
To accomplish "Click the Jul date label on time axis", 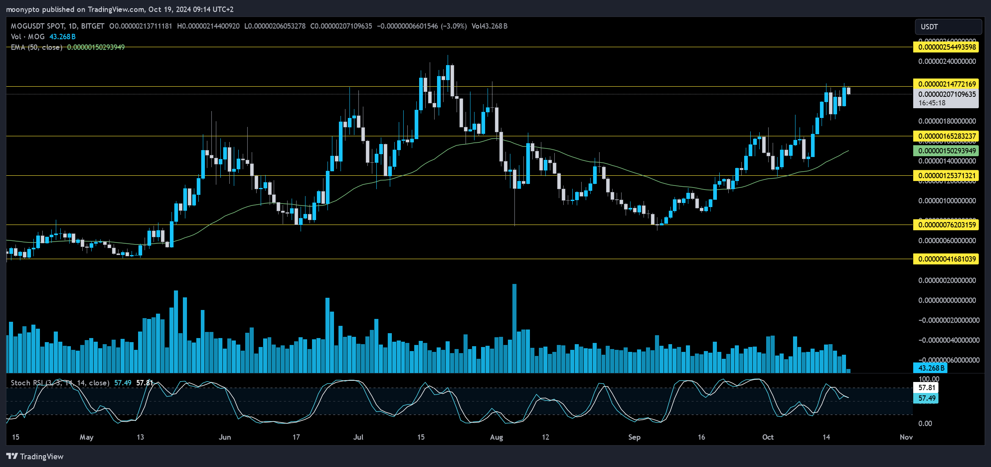I will point(358,437).
